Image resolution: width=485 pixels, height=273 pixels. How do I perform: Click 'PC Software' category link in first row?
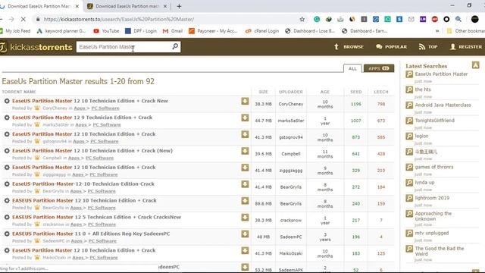pyautogui.click(x=105, y=108)
